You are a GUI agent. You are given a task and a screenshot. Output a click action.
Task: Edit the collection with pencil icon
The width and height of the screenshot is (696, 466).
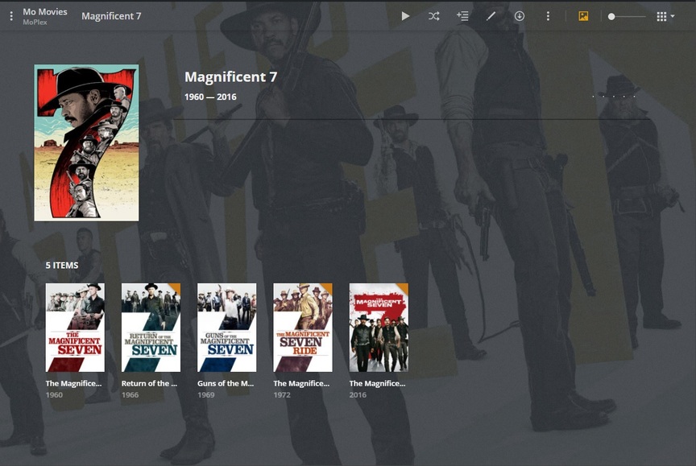[x=491, y=16]
